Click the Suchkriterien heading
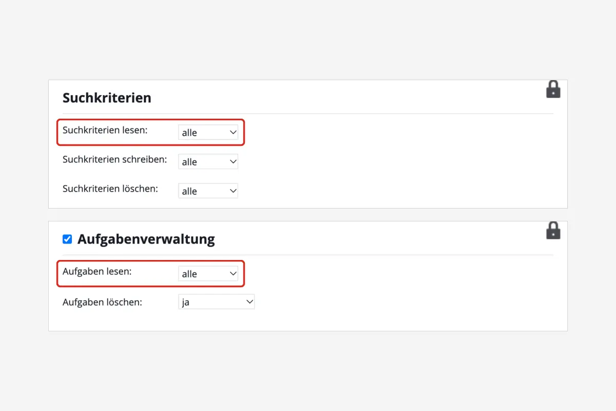 pos(107,98)
